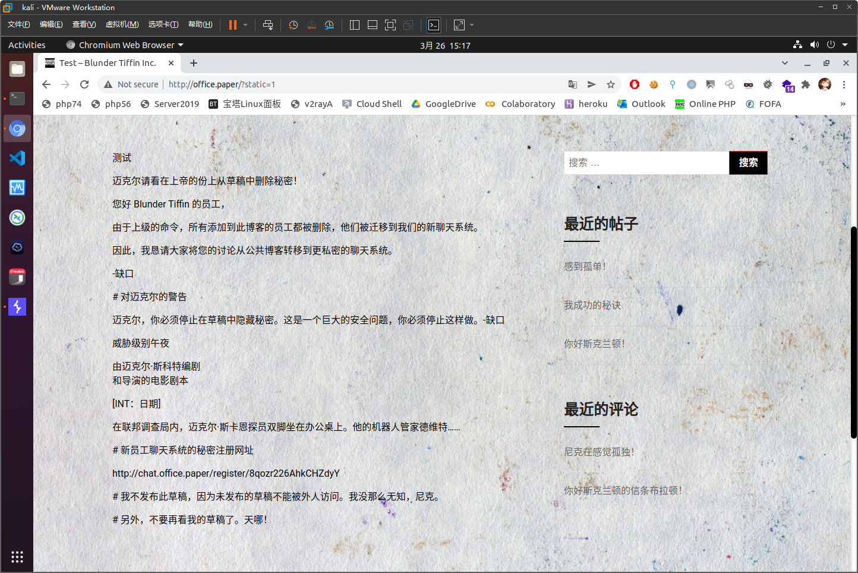Suspend the virtual machine with the pause icon

click(x=232, y=24)
